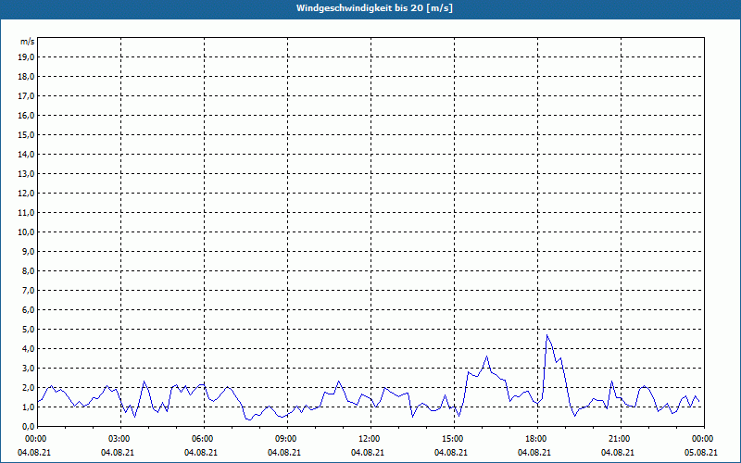The width and height of the screenshot is (741, 463).
Task: Click the 4,0 y-axis label
Action: click(28, 348)
